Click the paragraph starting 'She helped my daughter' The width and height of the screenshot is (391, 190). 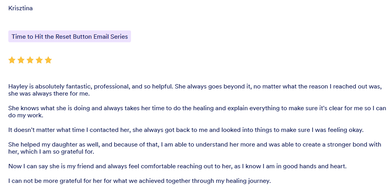[x=194, y=148]
